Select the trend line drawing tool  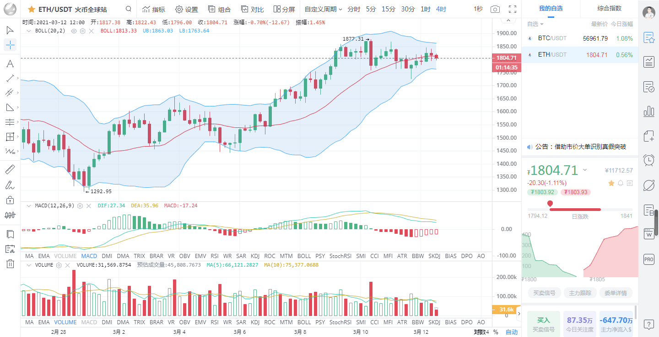click(10, 78)
